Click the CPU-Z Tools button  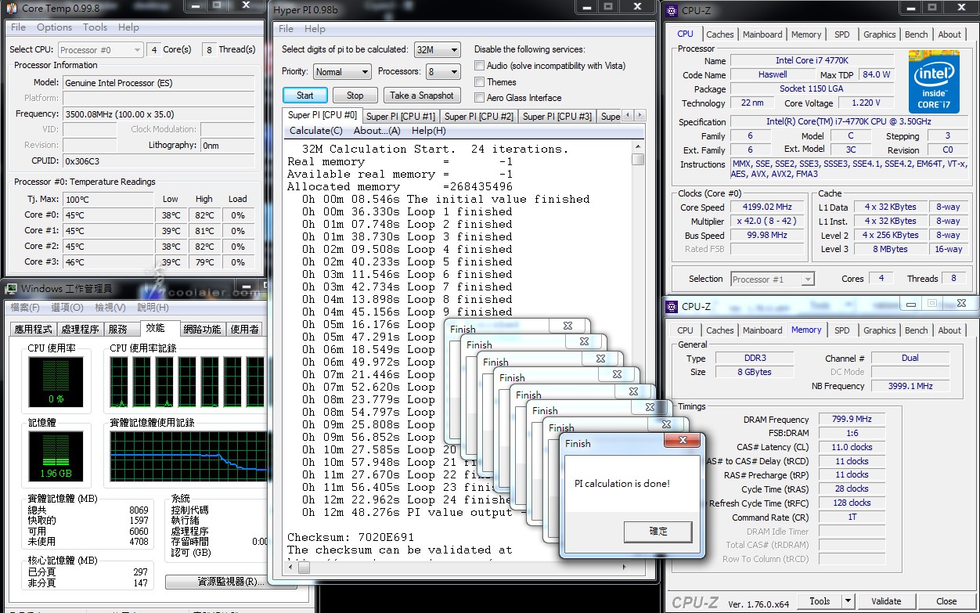click(x=820, y=601)
